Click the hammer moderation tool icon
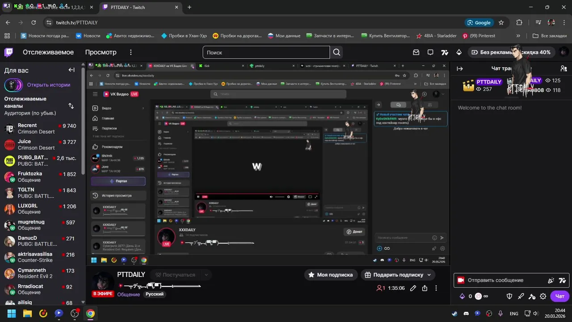 pyautogui.click(x=532, y=296)
